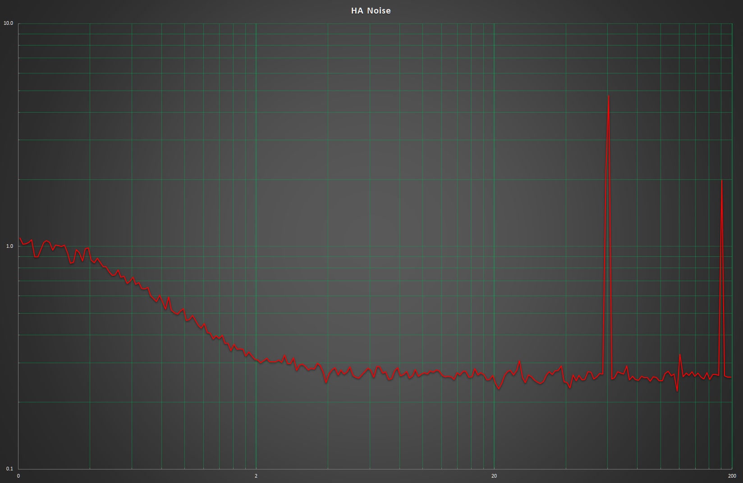This screenshot has width=743, height=483.
Task: Click the tallest red noise spike peak
Action: [608, 96]
